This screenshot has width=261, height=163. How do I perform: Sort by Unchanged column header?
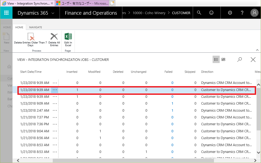pyautogui.click(x=138, y=72)
